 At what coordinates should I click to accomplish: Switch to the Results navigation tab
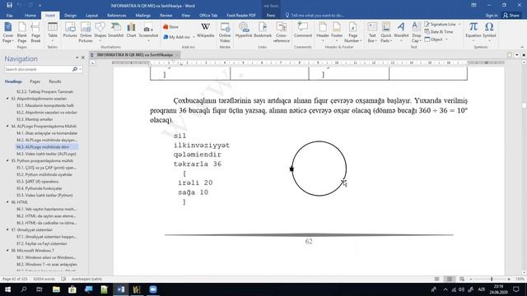pyautogui.click(x=55, y=81)
